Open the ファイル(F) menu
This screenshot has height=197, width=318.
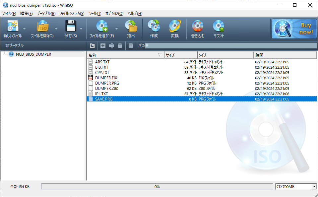[9, 14]
